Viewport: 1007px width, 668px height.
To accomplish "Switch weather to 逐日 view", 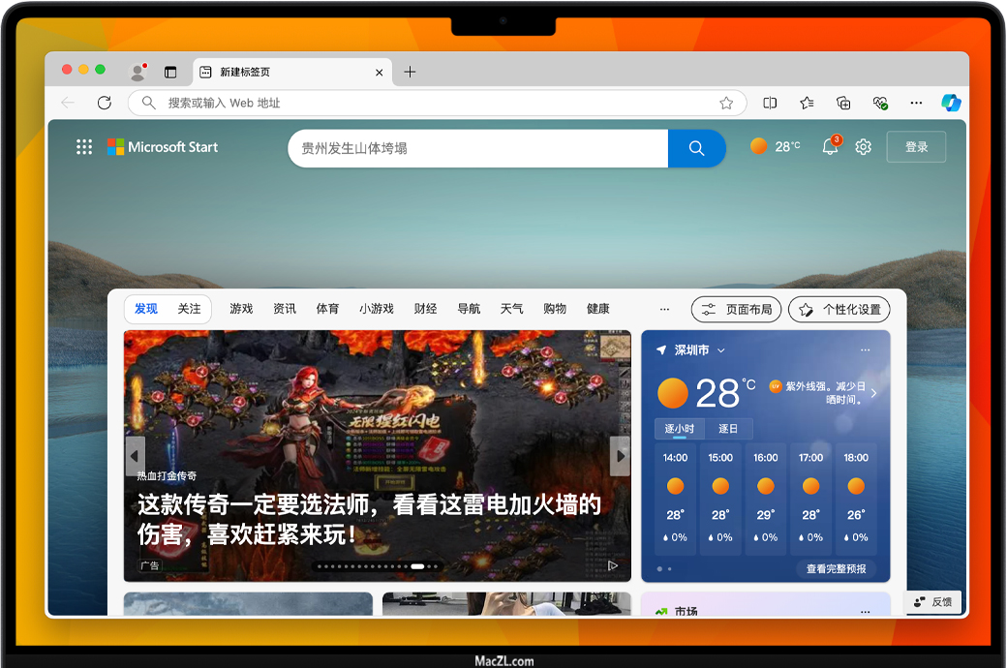I will (x=727, y=429).
